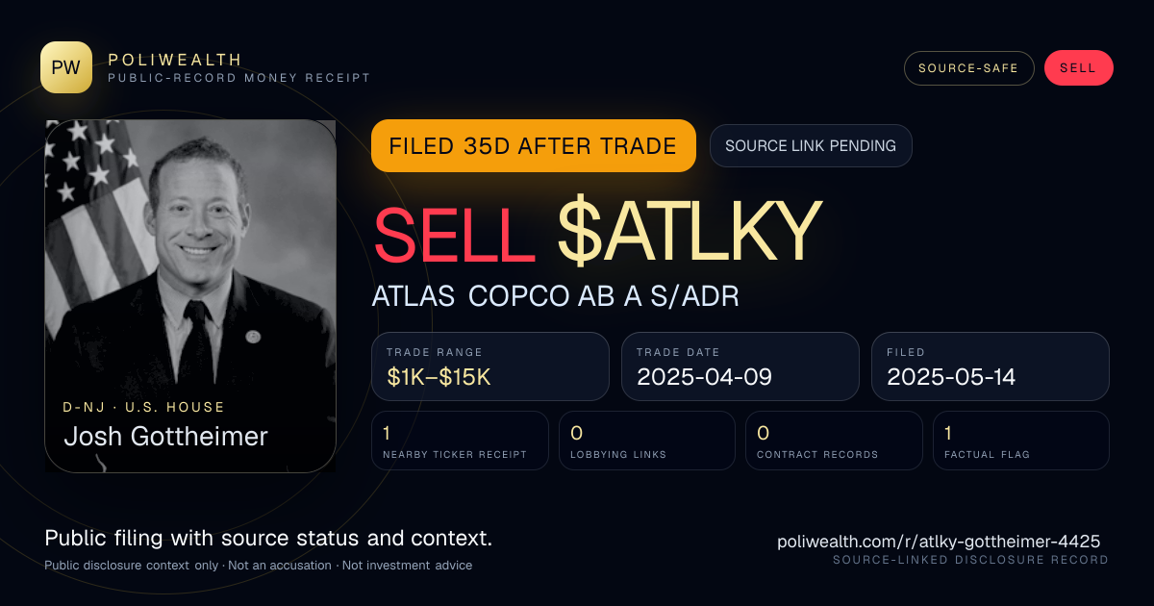The height and width of the screenshot is (606, 1154).
Task: Click the D-NJ · U.S. HOUSE label
Action: pos(144,408)
